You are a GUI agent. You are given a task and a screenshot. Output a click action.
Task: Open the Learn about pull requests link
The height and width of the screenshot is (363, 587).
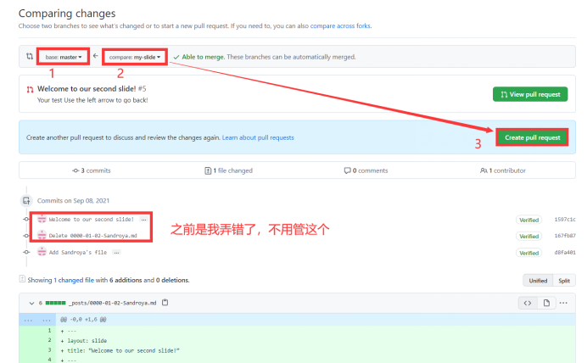pyautogui.click(x=258, y=137)
